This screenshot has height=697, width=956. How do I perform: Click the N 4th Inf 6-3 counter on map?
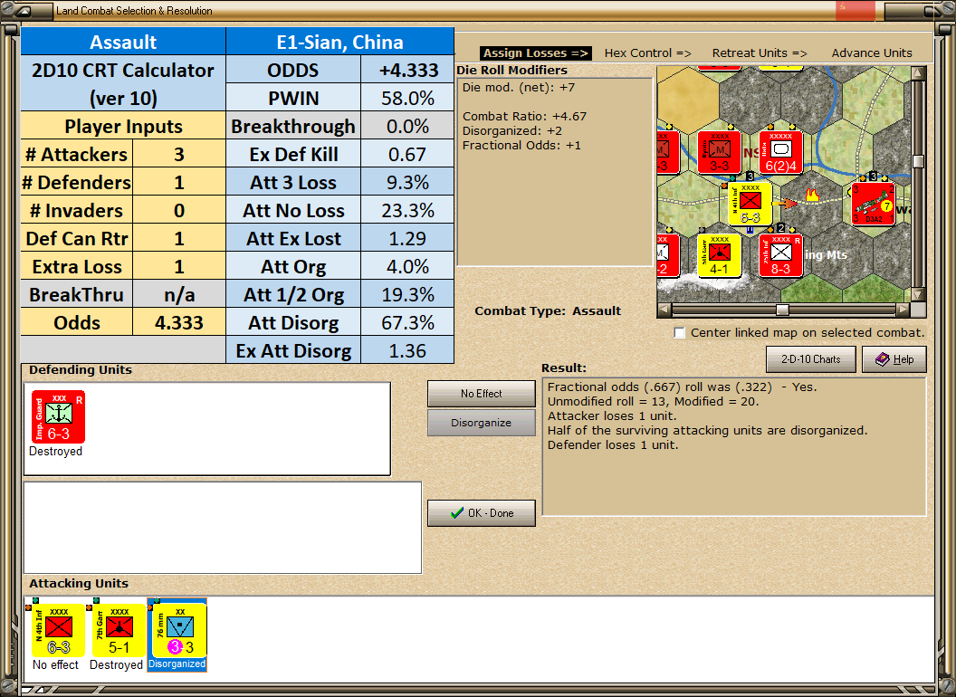[x=750, y=204]
